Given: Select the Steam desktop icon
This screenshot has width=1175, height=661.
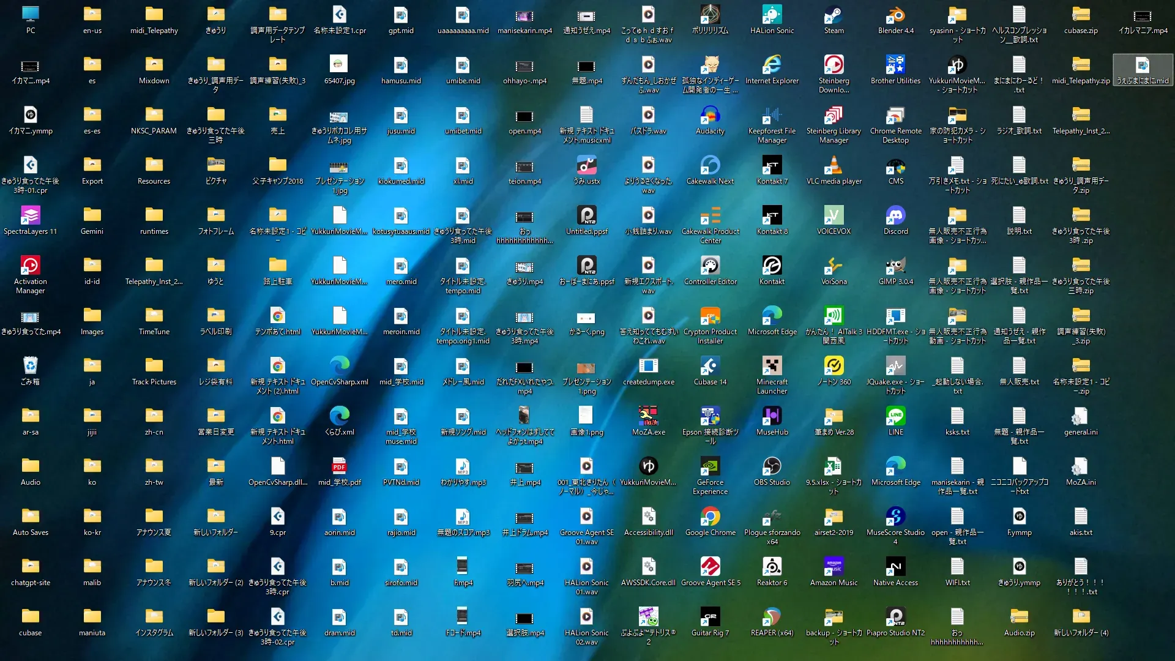Looking at the screenshot, I should pos(834,15).
